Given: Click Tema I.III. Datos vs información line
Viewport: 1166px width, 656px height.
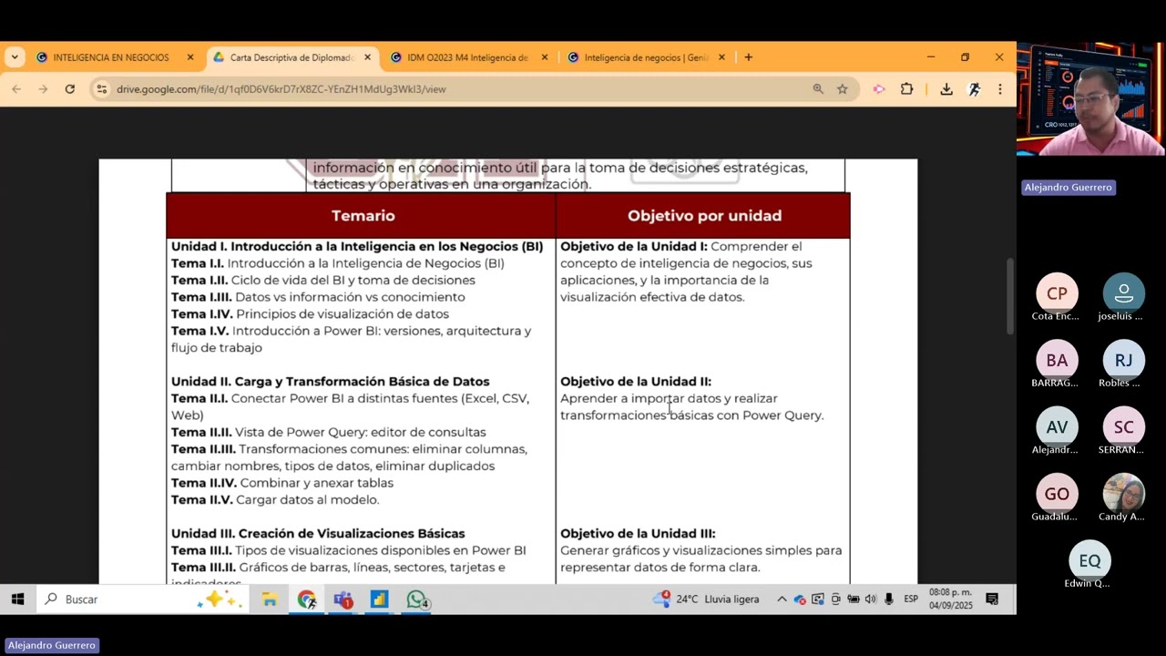Looking at the screenshot, I should click(318, 297).
